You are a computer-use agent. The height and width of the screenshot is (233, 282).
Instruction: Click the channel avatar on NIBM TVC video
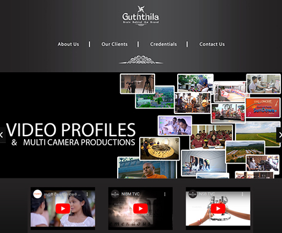(115, 194)
